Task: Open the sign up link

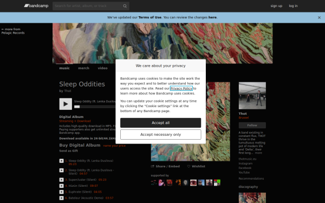Action: tap(276, 6)
